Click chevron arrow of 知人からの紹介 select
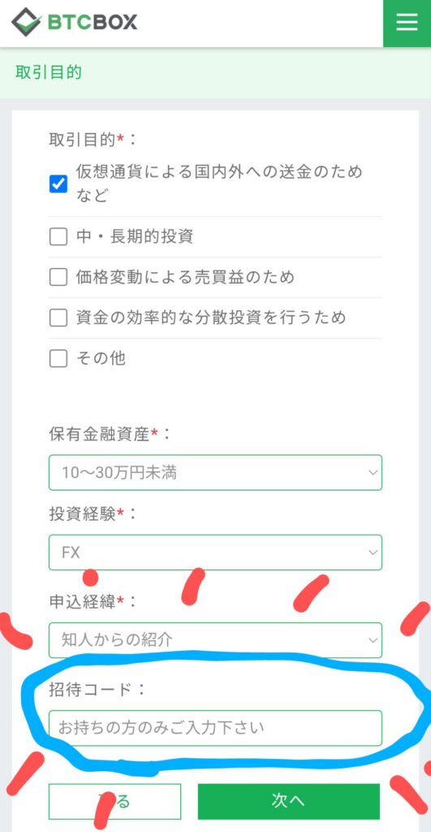 click(373, 640)
